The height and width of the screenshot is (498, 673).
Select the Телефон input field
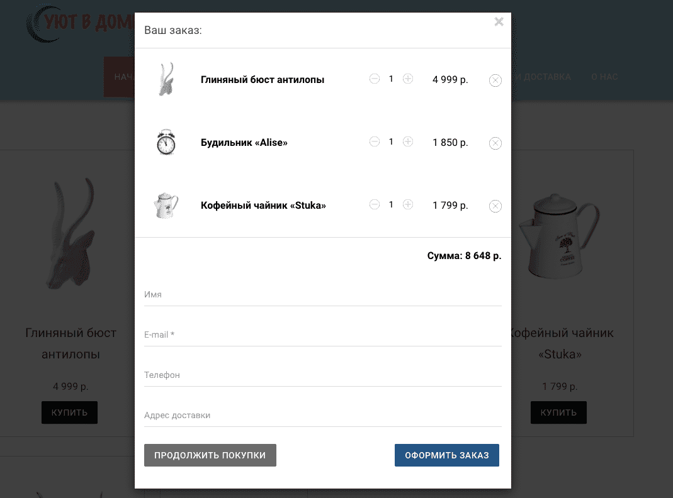pyautogui.click(x=323, y=375)
